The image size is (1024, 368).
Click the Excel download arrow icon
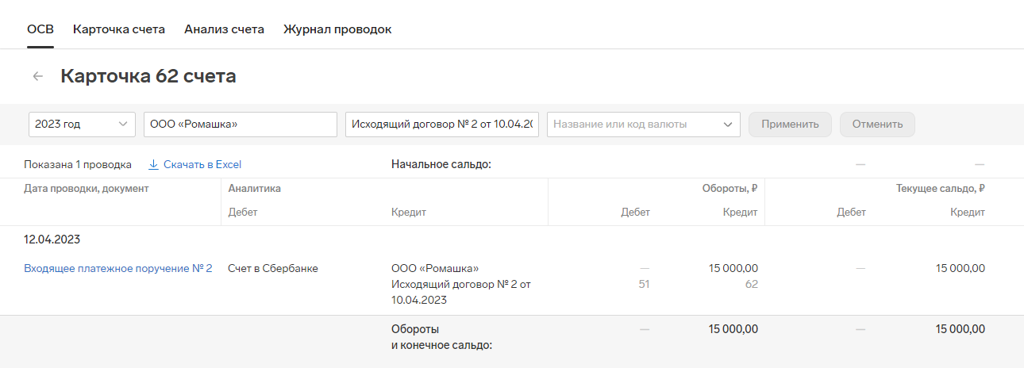click(154, 165)
